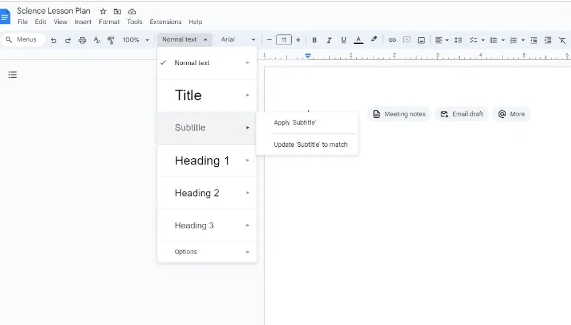This screenshot has height=325, width=571.
Task: Expand Title style submenu arrow
Action: coord(248,95)
